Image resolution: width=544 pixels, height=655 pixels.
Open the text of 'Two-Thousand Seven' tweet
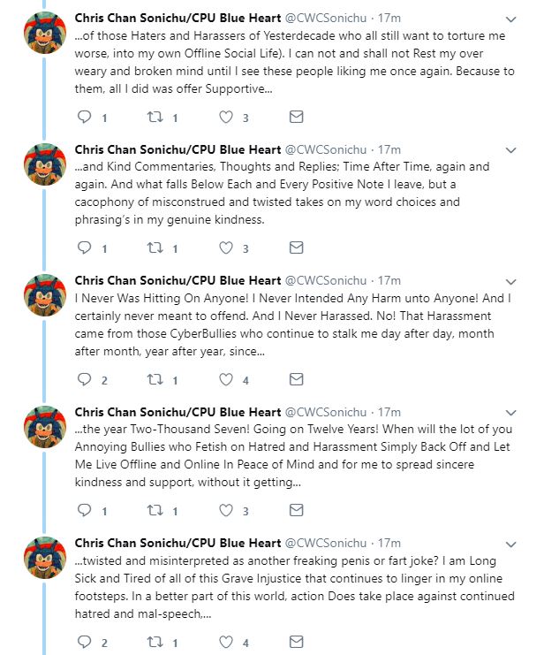[x=293, y=455]
